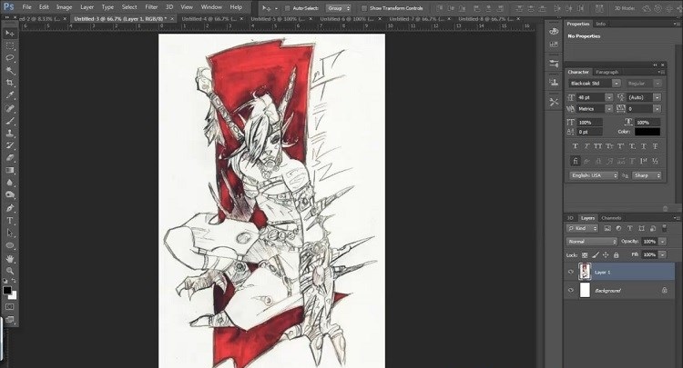This screenshot has width=683, height=368.
Task: Filter layers by smart object icon
Action: (x=653, y=228)
